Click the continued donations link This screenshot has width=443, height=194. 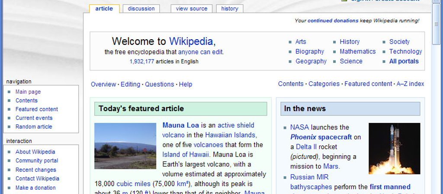pyautogui.click(x=333, y=21)
